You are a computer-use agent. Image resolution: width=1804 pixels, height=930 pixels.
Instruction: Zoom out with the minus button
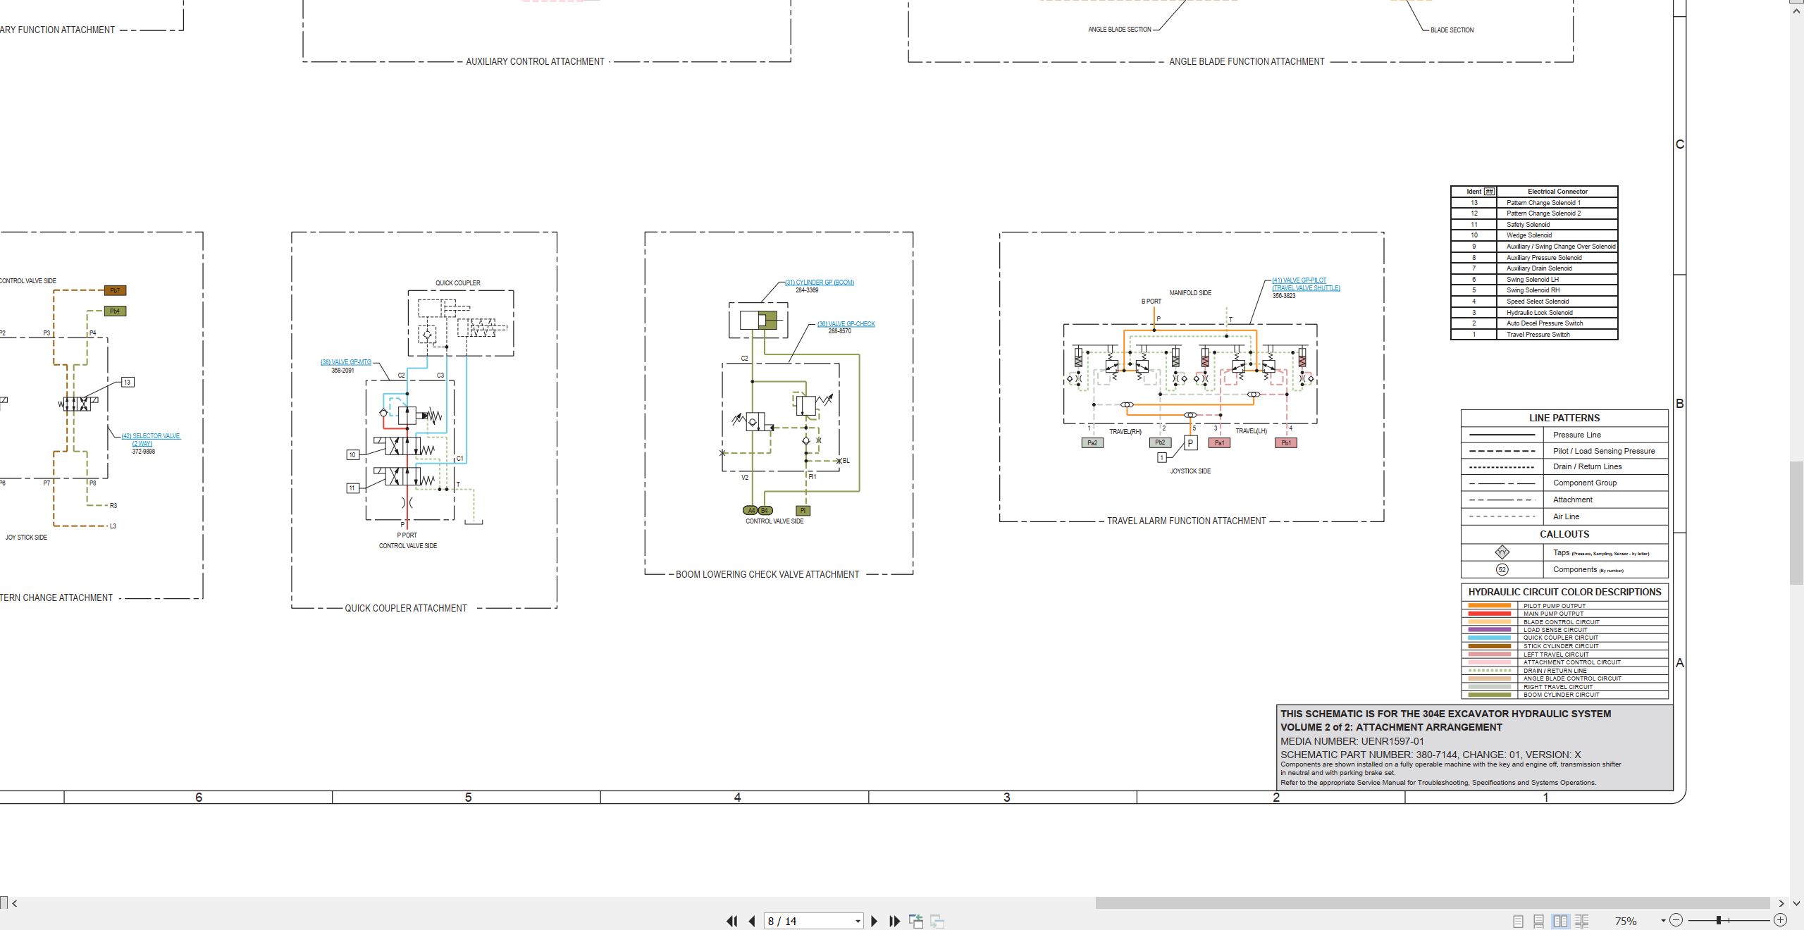click(x=1676, y=920)
